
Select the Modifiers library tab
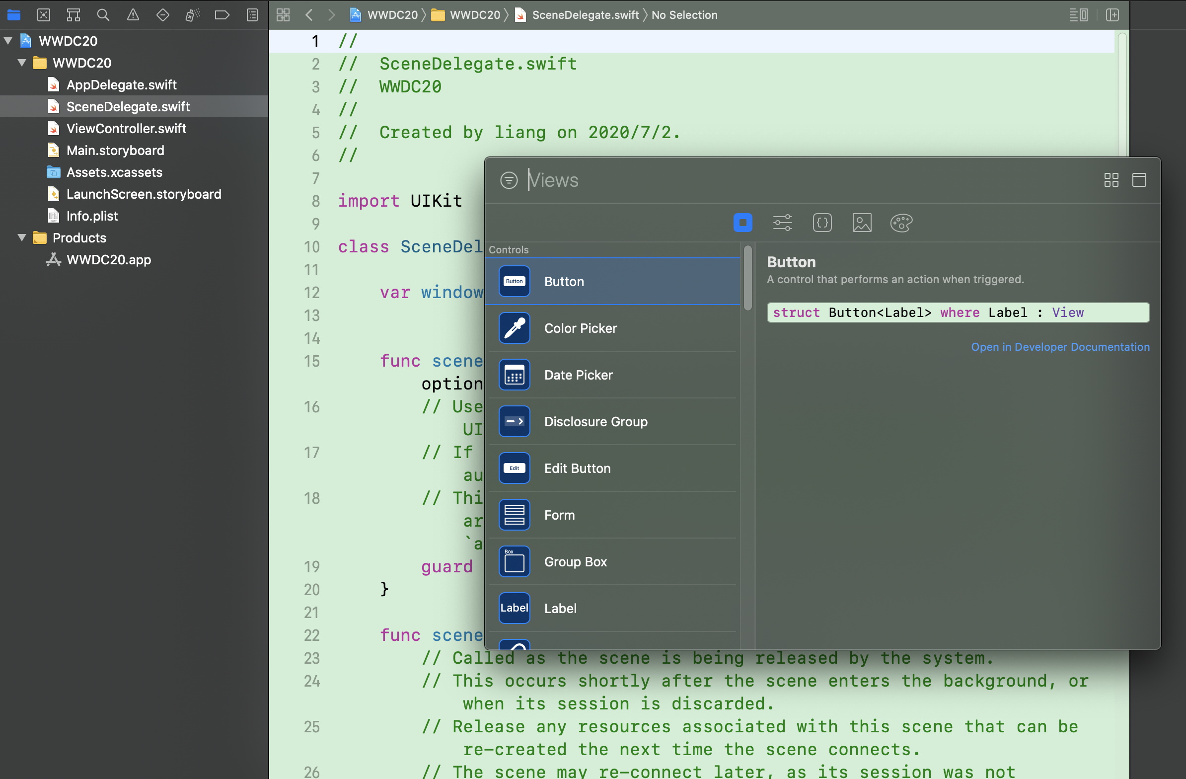tap(782, 222)
